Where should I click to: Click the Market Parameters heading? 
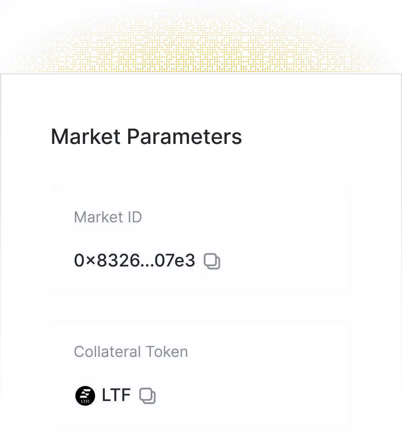(x=146, y=136)
